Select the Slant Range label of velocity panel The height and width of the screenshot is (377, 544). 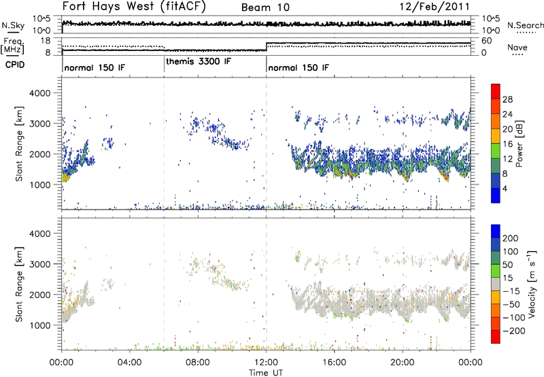[19, 284]
